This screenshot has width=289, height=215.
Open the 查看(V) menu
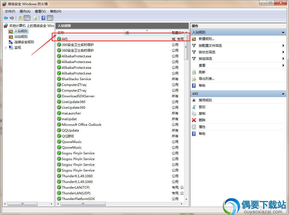(x=40, y=11)
